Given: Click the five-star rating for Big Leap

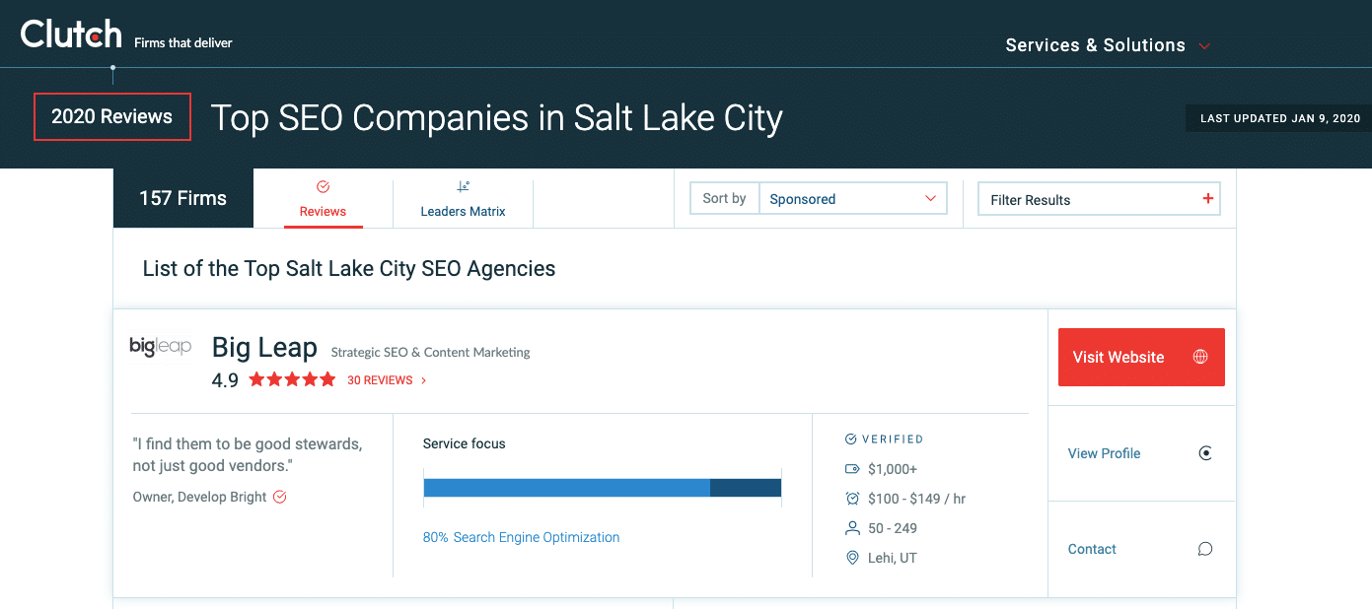Looking at the screenshot, I should tap(292, 379).
